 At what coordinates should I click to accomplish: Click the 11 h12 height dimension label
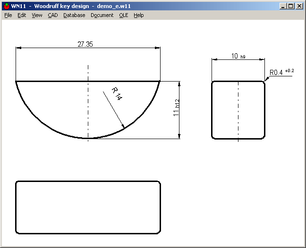pos(175,108)
